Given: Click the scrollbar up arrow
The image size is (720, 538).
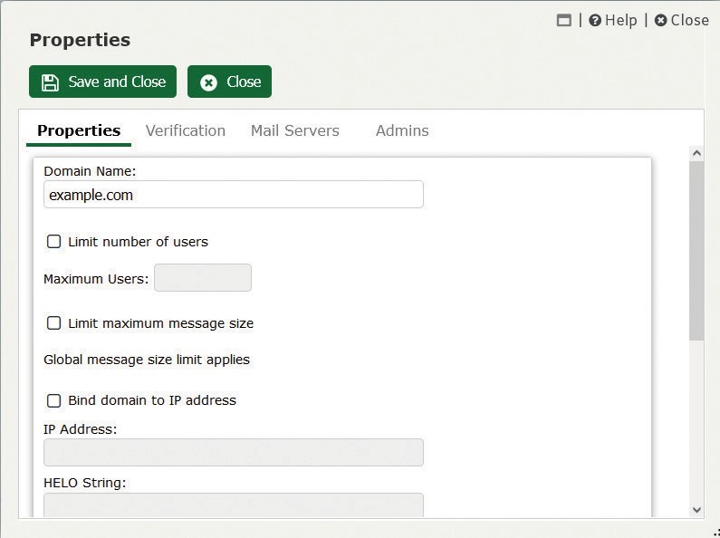Looking at the screenshot, I should point(696,153).
